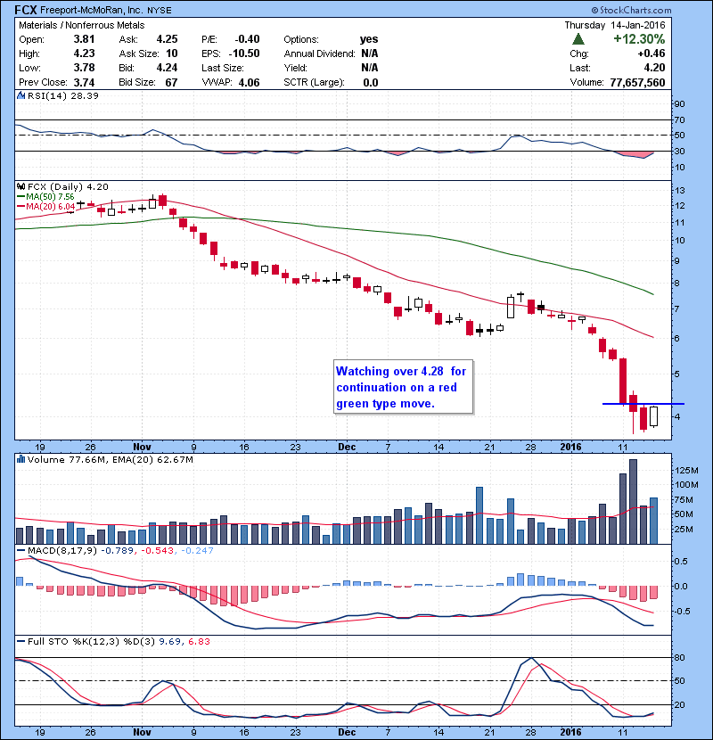713x740 pixels.
Task: Select the Chg value +0.46
Action: (x=652, y=53)
